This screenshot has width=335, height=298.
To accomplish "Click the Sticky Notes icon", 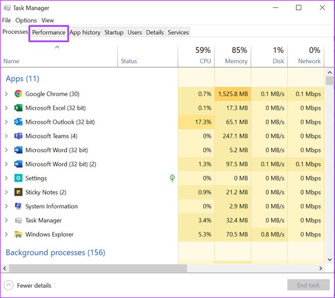I will point(18,192).
